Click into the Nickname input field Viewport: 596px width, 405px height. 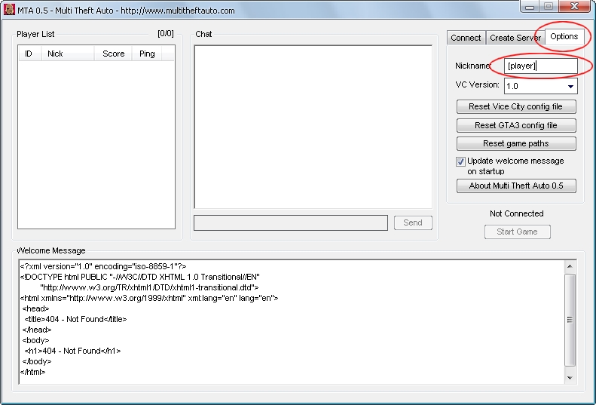(x=540, y=66)
